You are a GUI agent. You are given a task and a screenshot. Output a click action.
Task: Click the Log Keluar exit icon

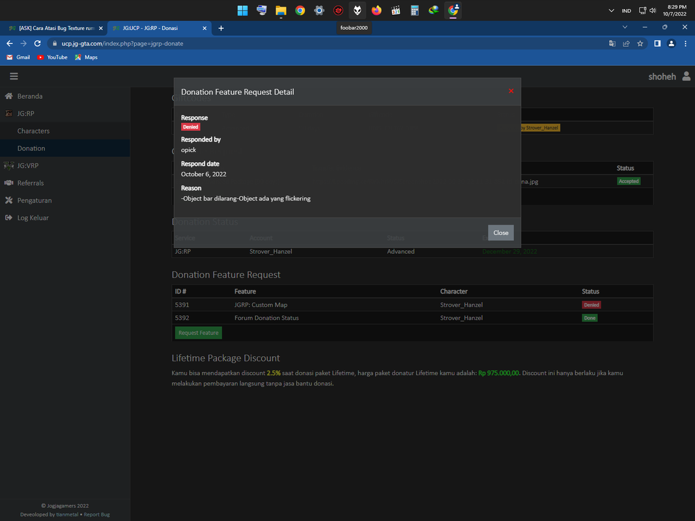point(8,218)
